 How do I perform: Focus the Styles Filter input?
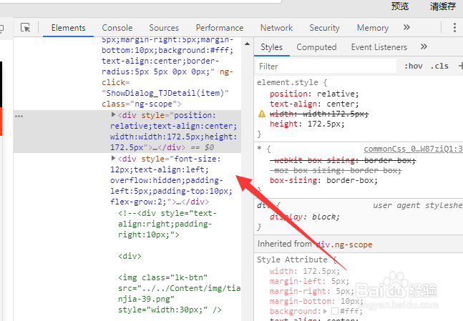coord(326,66)
